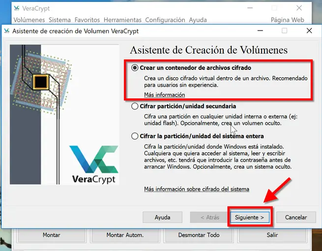Click Montar Autom. button
Screen dimensions: 322x251
tap(125, 235)
